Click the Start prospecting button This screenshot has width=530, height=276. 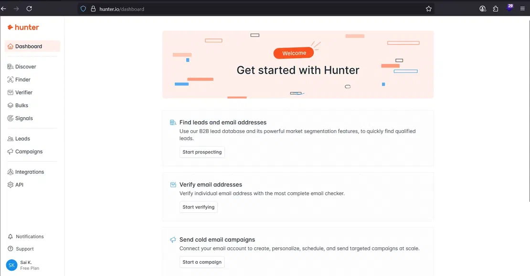[x=202, y=152]
